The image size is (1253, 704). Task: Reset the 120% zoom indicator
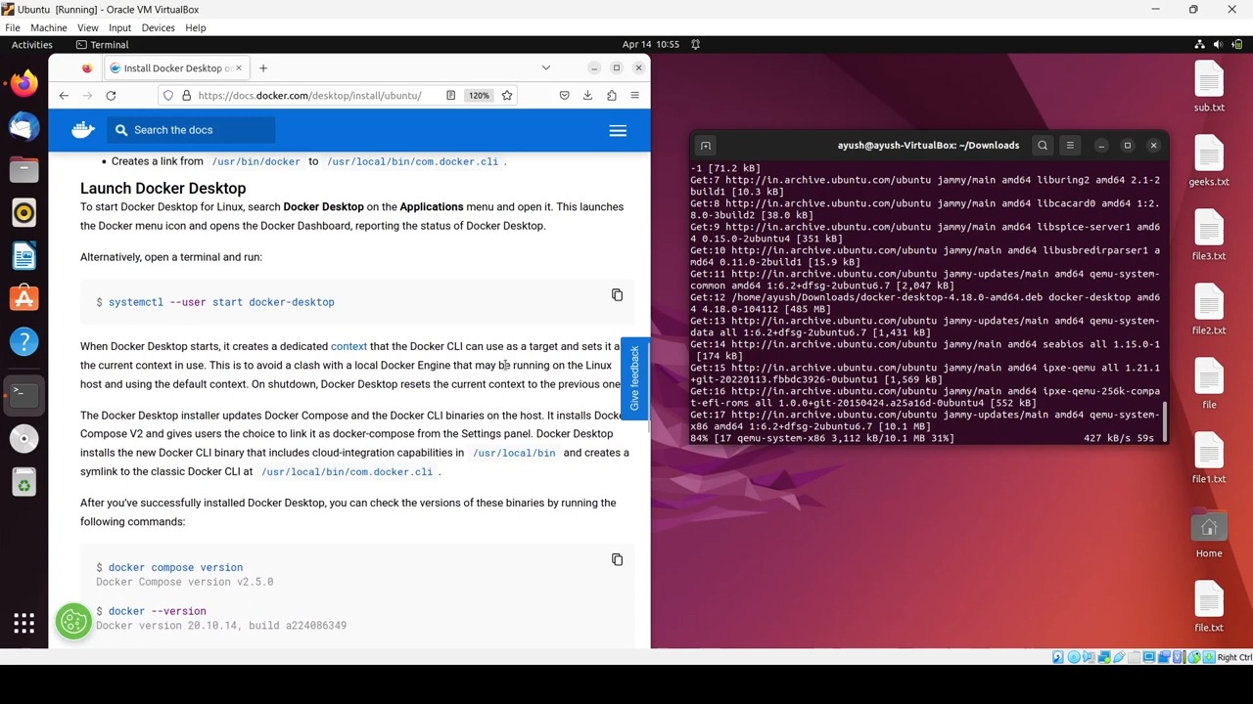point(479,95)
